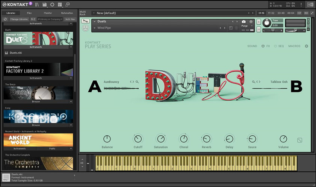The image size is (316, 187).
Task: Toggle the FX power switch
Action: coord(263,46)
